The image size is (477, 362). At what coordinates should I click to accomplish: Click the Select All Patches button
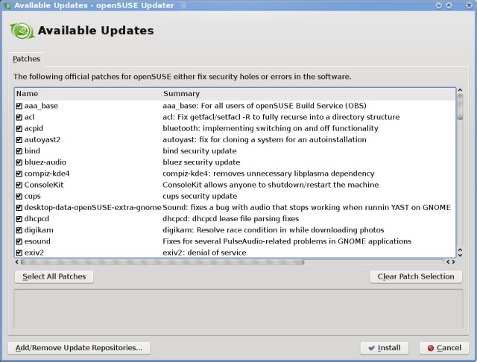(x=54, y=276)
